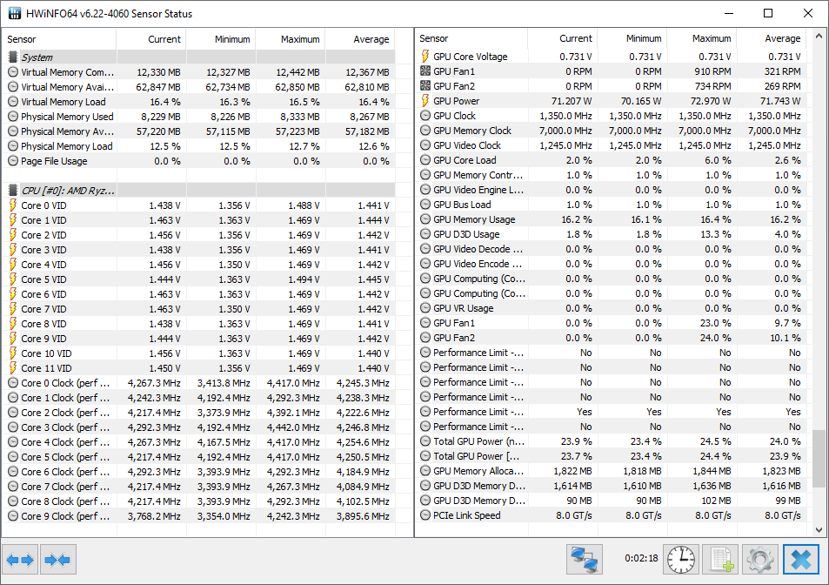Click the circle icon beside GPU Clock
The image size is (829, 585).
pos(425,115)
